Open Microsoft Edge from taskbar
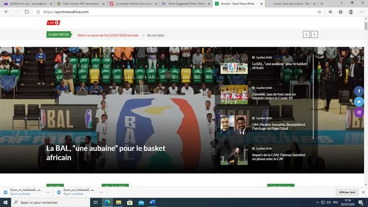The width and height of the screenshot is (368, 207). (x=107, y=202)
